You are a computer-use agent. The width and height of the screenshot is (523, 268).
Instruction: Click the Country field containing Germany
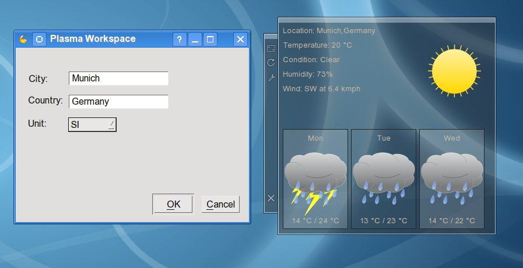(x=118, y=101)
